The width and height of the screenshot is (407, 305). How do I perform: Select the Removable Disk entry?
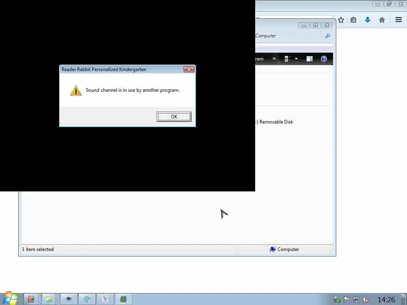(274, 122)
